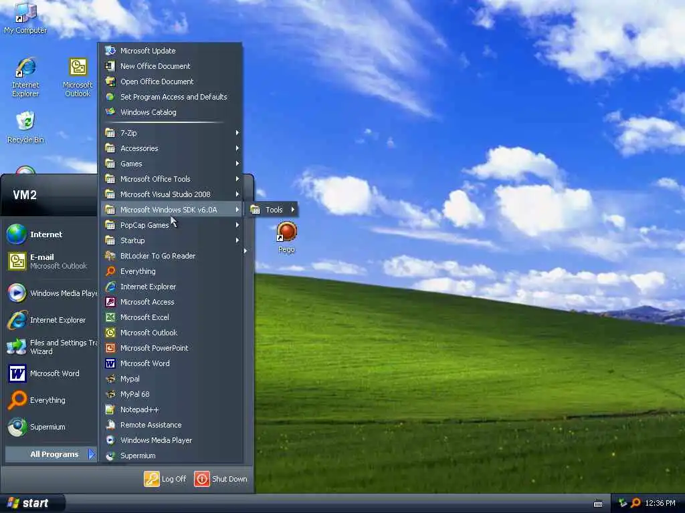The height and width of the screenshot is (513, 685).
Task: Expand the Tools submenu arrow
Action: click(293, 210)
